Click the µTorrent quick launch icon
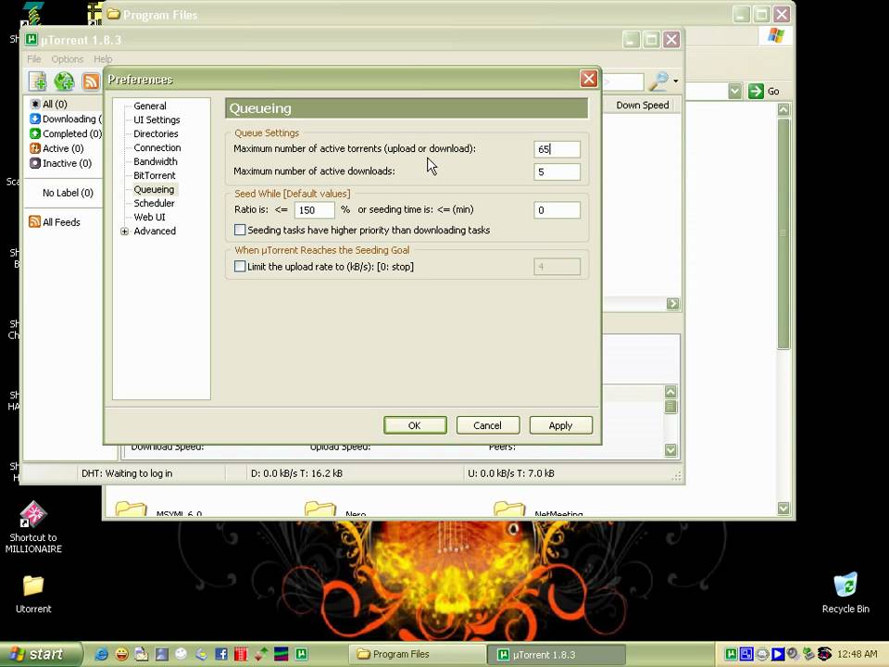The image size is (889, 667). (302, 654)
